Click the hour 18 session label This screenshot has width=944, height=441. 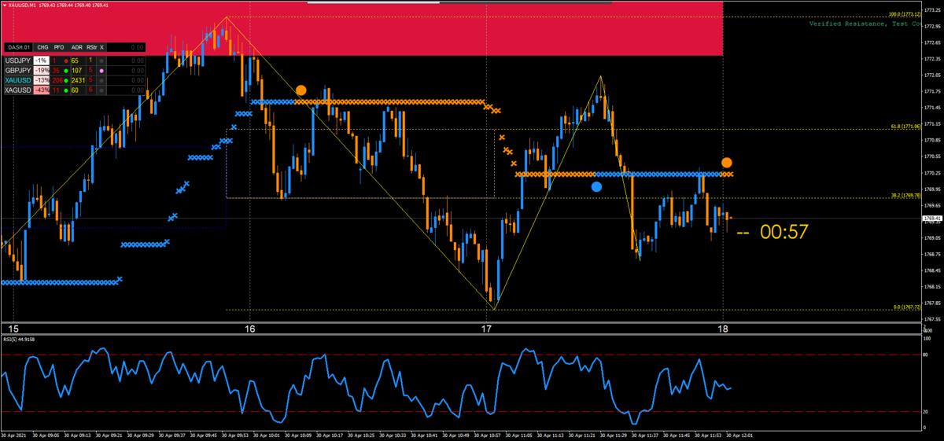[x=722, y=329]
